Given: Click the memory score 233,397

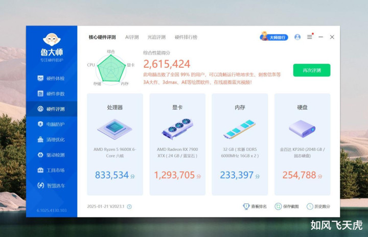Looking at the screenshot, I should click(x=237, y=175).
